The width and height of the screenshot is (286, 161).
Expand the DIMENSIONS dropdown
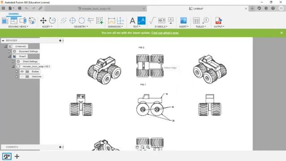[x=115, y=27]
